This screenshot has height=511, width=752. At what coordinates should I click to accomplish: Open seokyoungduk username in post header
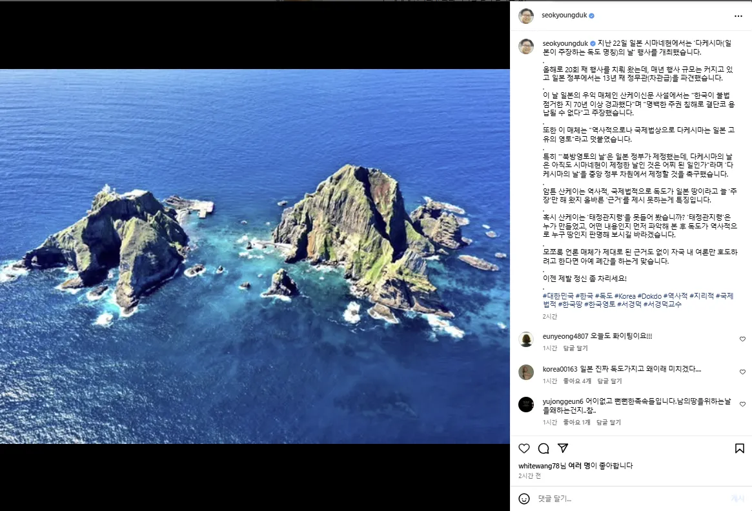[564, 15]
